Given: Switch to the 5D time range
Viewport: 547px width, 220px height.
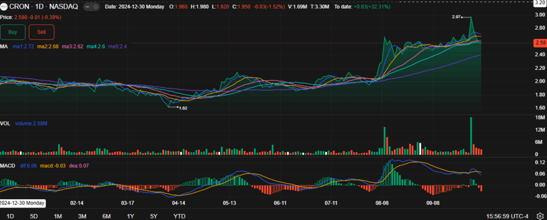Looking at the screenshot, I should [x=34, y=216].
